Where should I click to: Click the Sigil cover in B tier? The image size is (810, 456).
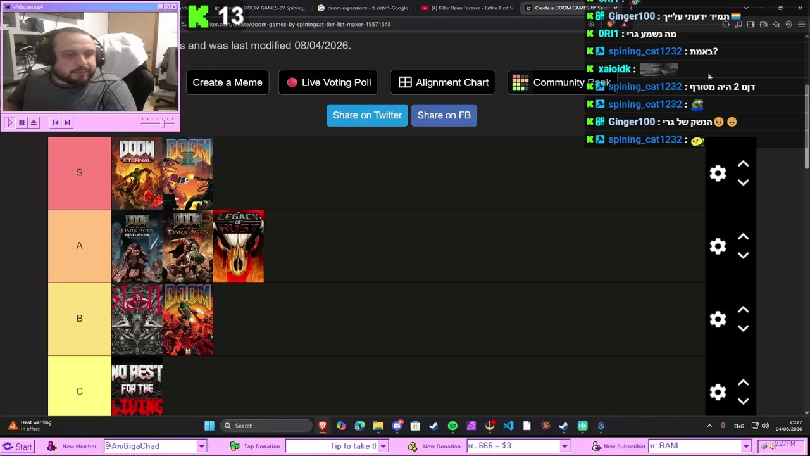click(x=137, y=319)
